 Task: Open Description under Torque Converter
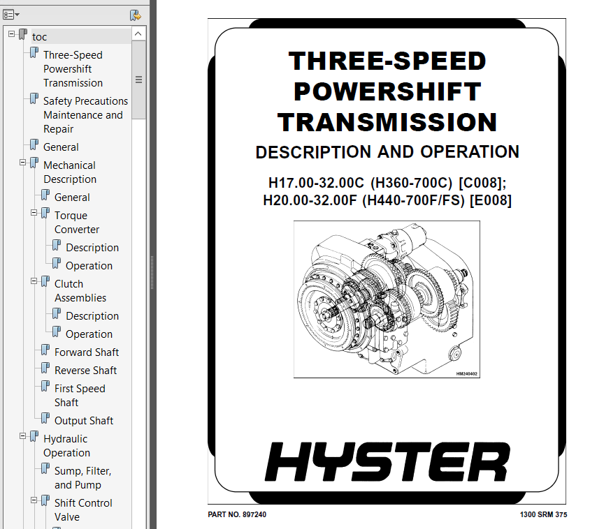(92, 248)
